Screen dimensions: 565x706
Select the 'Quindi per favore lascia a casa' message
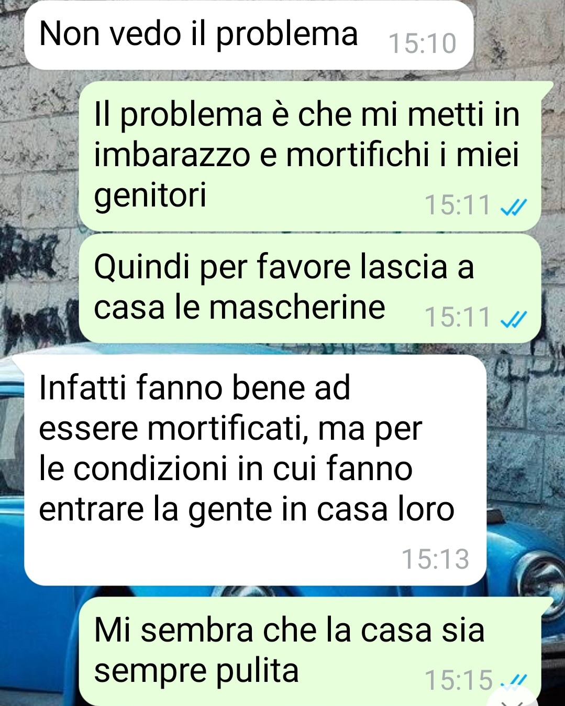(309, 288)
